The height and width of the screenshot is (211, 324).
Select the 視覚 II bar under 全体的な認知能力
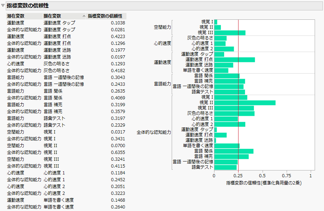[245, 103]
